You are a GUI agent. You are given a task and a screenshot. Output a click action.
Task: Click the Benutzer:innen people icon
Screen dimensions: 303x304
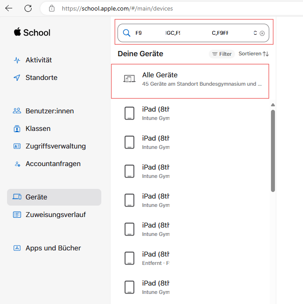point(17,111)
